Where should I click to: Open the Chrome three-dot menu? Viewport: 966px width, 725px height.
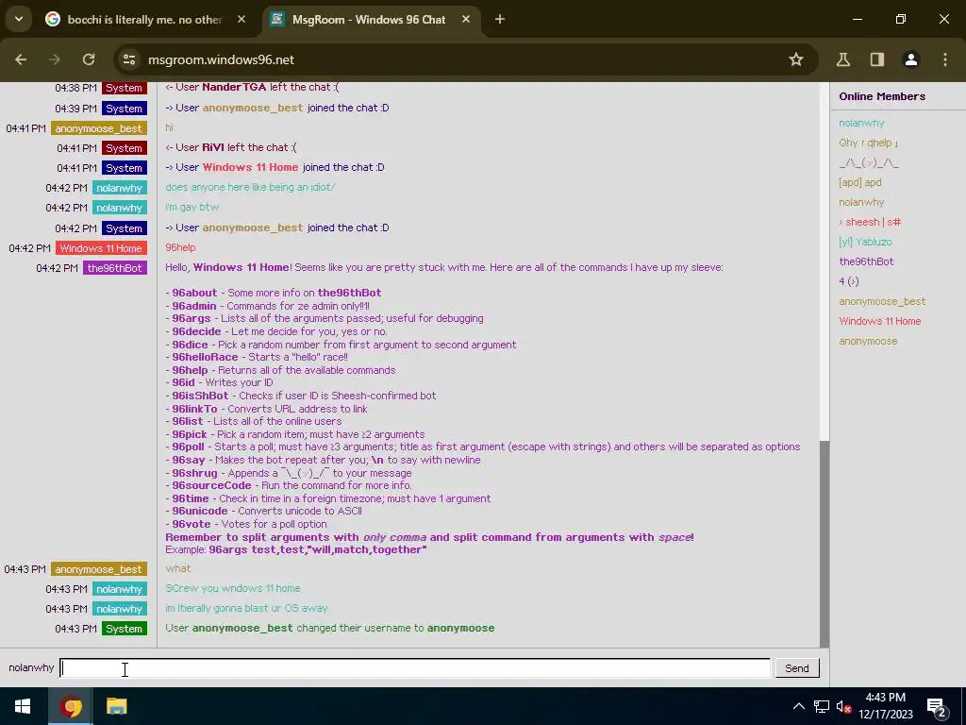click(x=945, y=59)
